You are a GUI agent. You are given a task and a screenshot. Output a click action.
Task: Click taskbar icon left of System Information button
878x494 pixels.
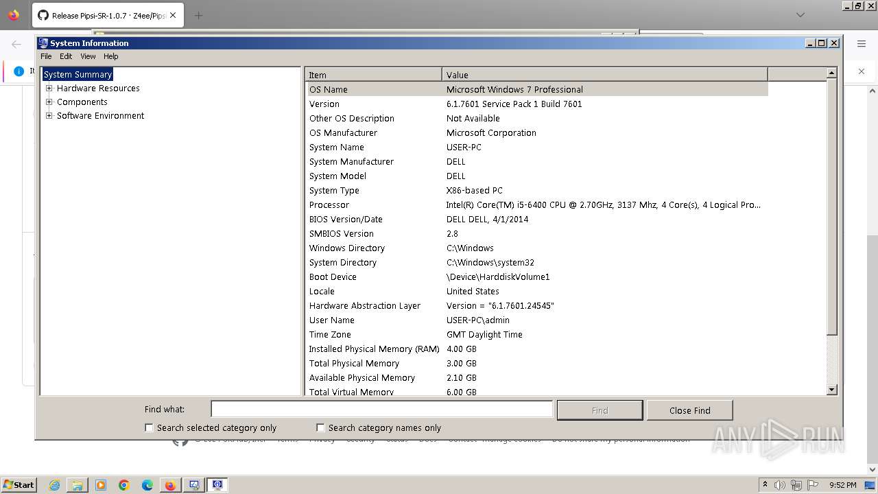(194, 485)
